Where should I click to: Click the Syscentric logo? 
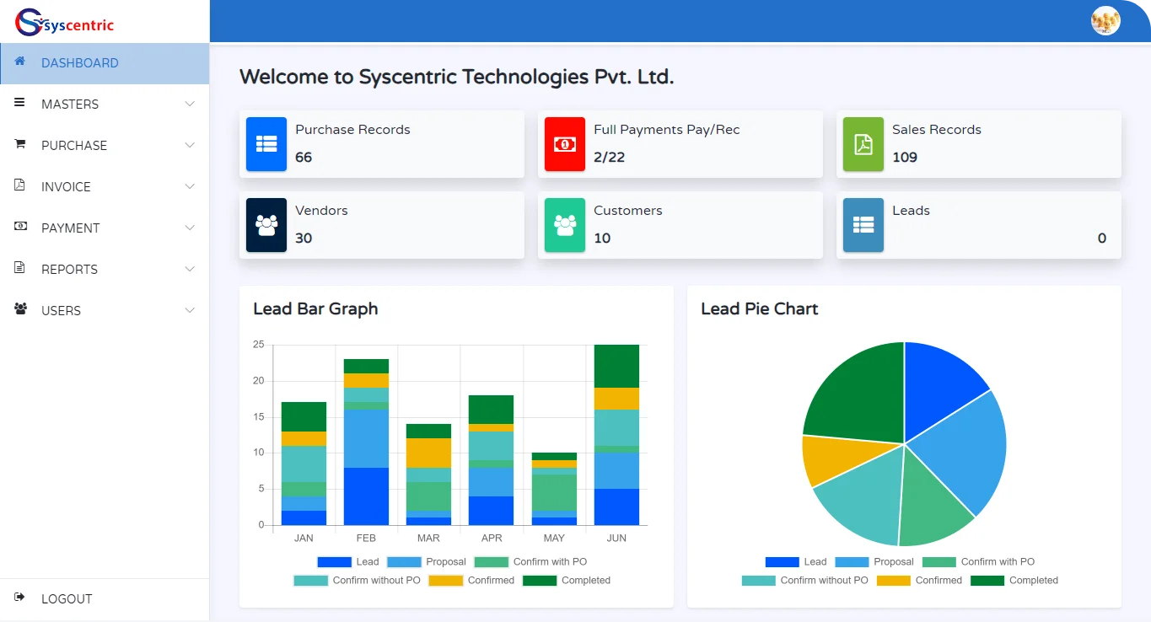65,23
